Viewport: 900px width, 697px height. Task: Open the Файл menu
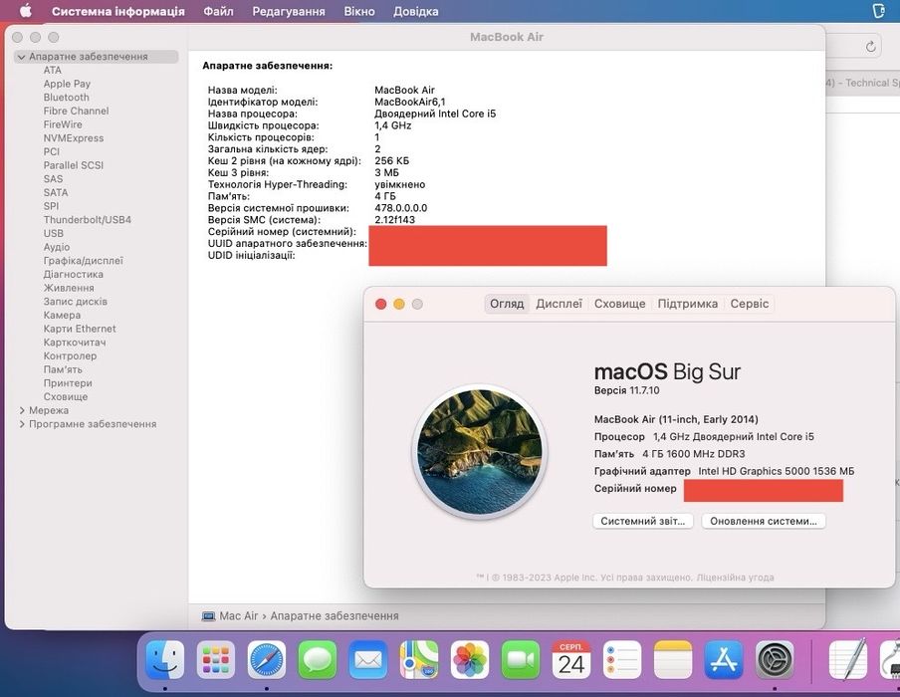[218, 12]
